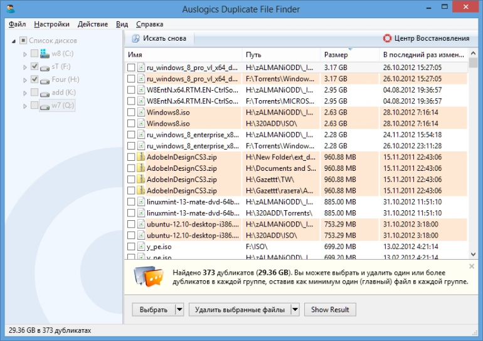Open Удалить выбранные файлы dropdown arrow
The width and height of the screenshot is (483, 341).
click(x=295, y=309)
